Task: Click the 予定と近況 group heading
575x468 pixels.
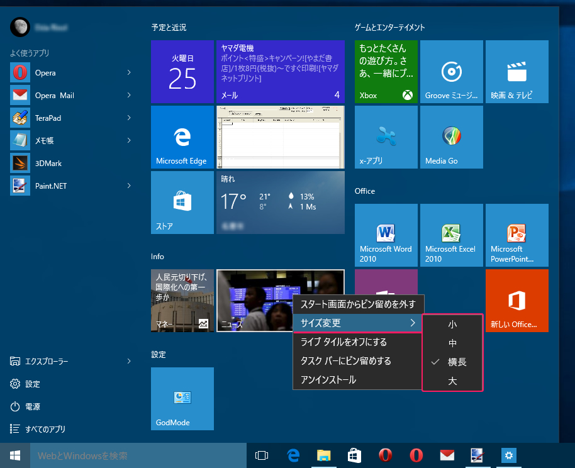Action: (169, 28)
